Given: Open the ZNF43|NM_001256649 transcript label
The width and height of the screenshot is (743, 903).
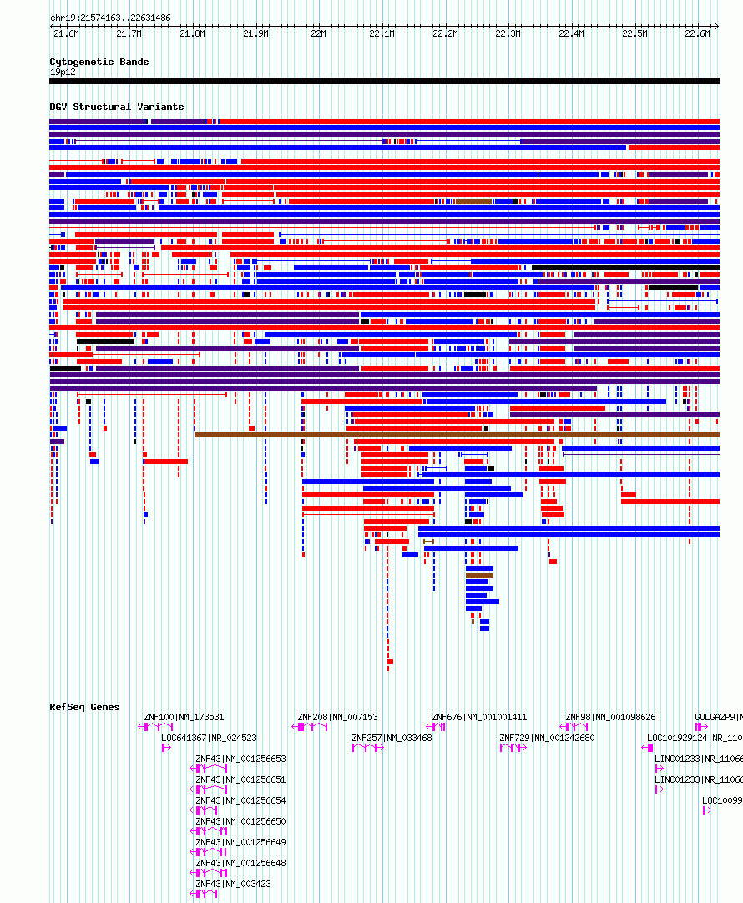Looking at the screenshot, I should click(240, 842).
